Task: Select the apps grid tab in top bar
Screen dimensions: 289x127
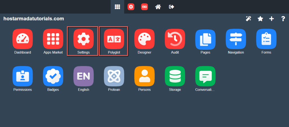Action: pyautogui.click(x=117, y=7)
